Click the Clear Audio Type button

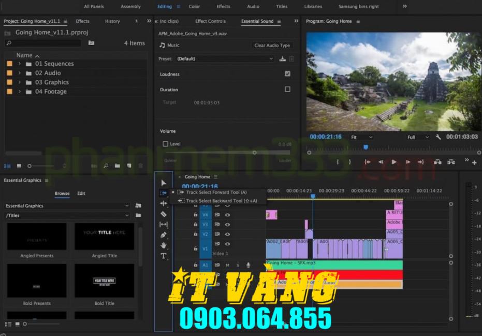[x=272, y=45]
